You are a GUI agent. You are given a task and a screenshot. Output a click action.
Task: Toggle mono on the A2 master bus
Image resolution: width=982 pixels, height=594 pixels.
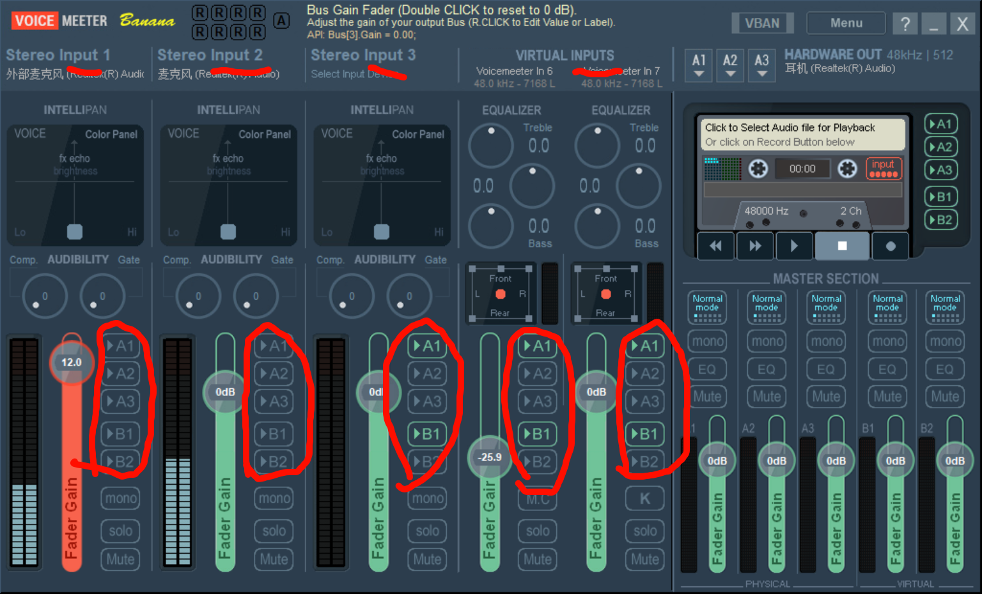[767, 341]
